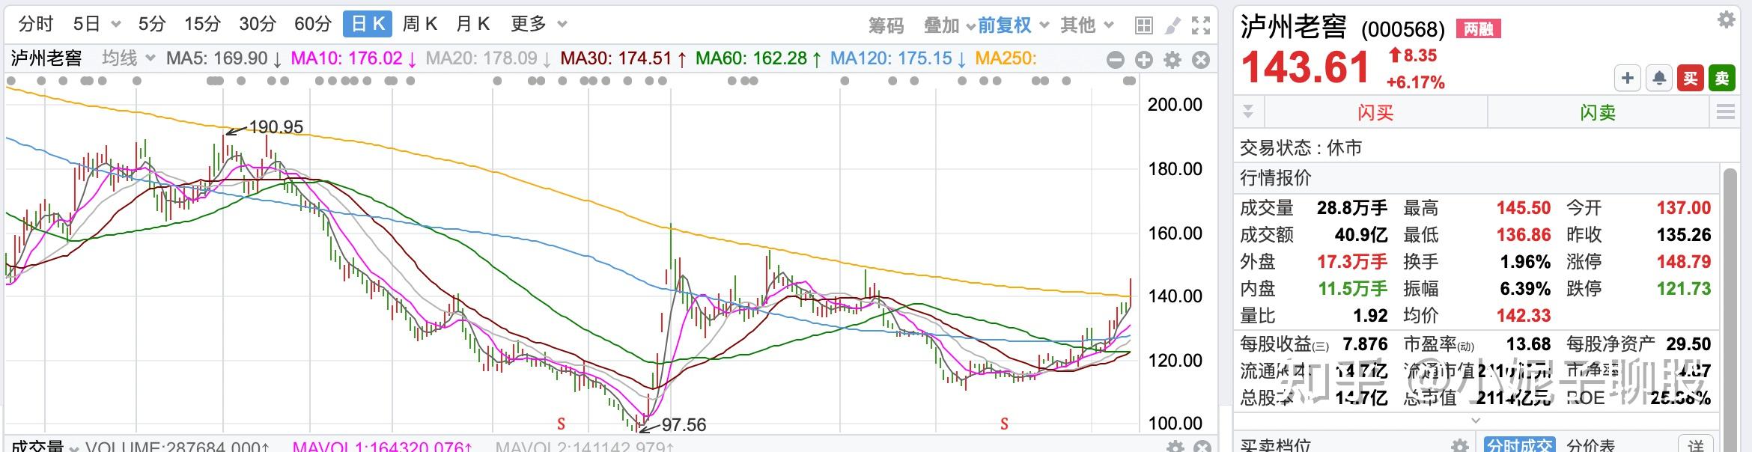Click the 143.61 current price
Viewport: 1752px width, 452px height.
(x=1305, y=67)
